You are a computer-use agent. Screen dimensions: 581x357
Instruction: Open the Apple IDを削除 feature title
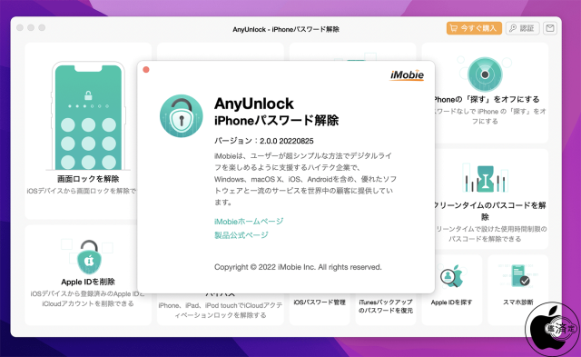[x=88, y=282]
